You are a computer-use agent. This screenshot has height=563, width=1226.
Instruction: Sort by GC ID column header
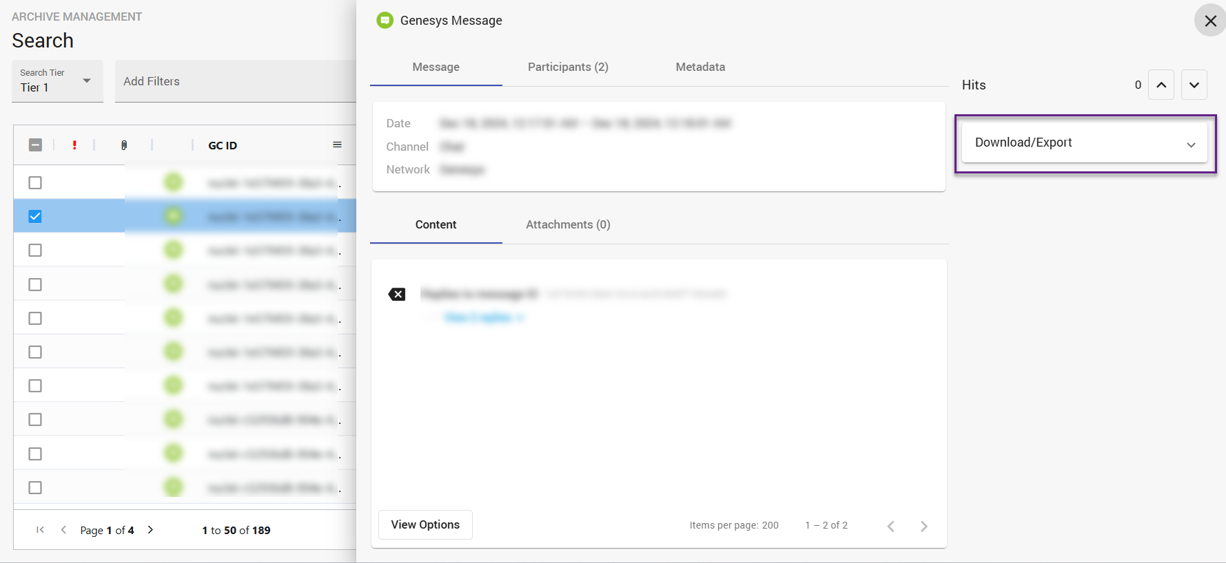pyautogui.click(x=223, y=145)
